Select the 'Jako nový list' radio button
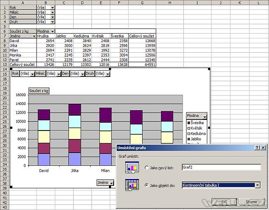This screenshot has width=269, height=210. tap(146, 167)
